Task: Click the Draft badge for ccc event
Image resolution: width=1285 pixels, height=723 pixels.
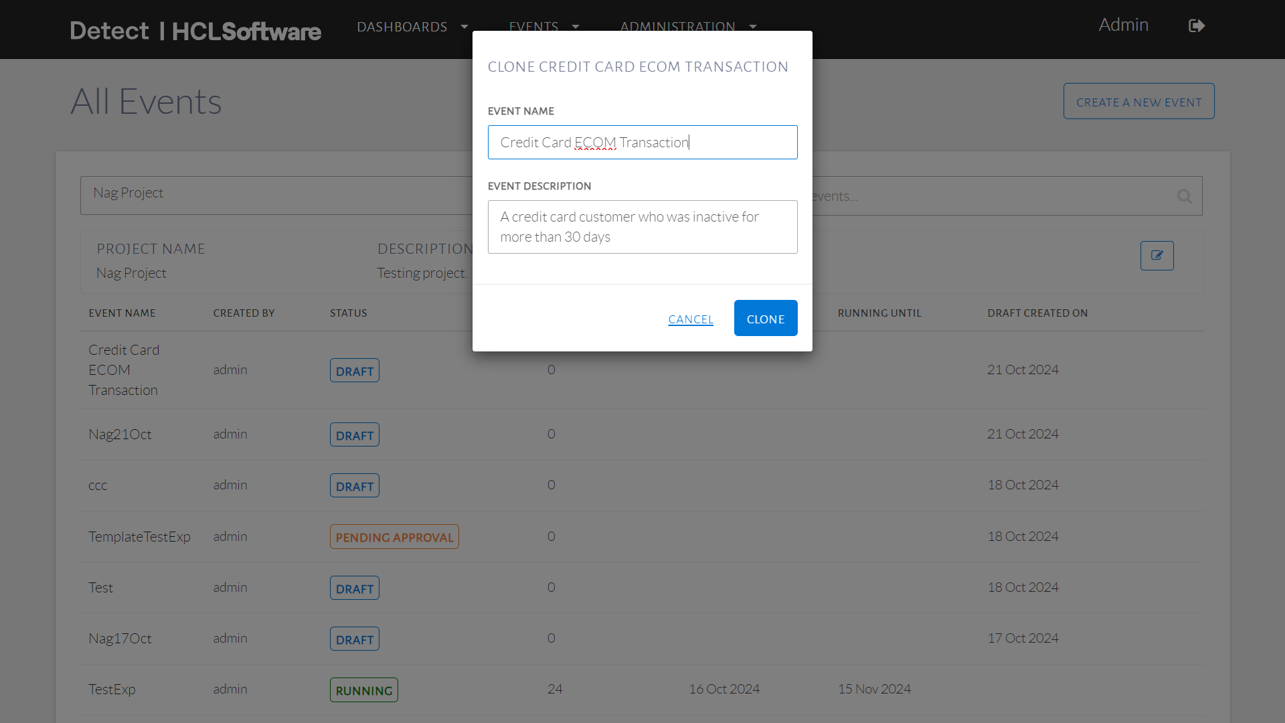Action: [354, 486]
